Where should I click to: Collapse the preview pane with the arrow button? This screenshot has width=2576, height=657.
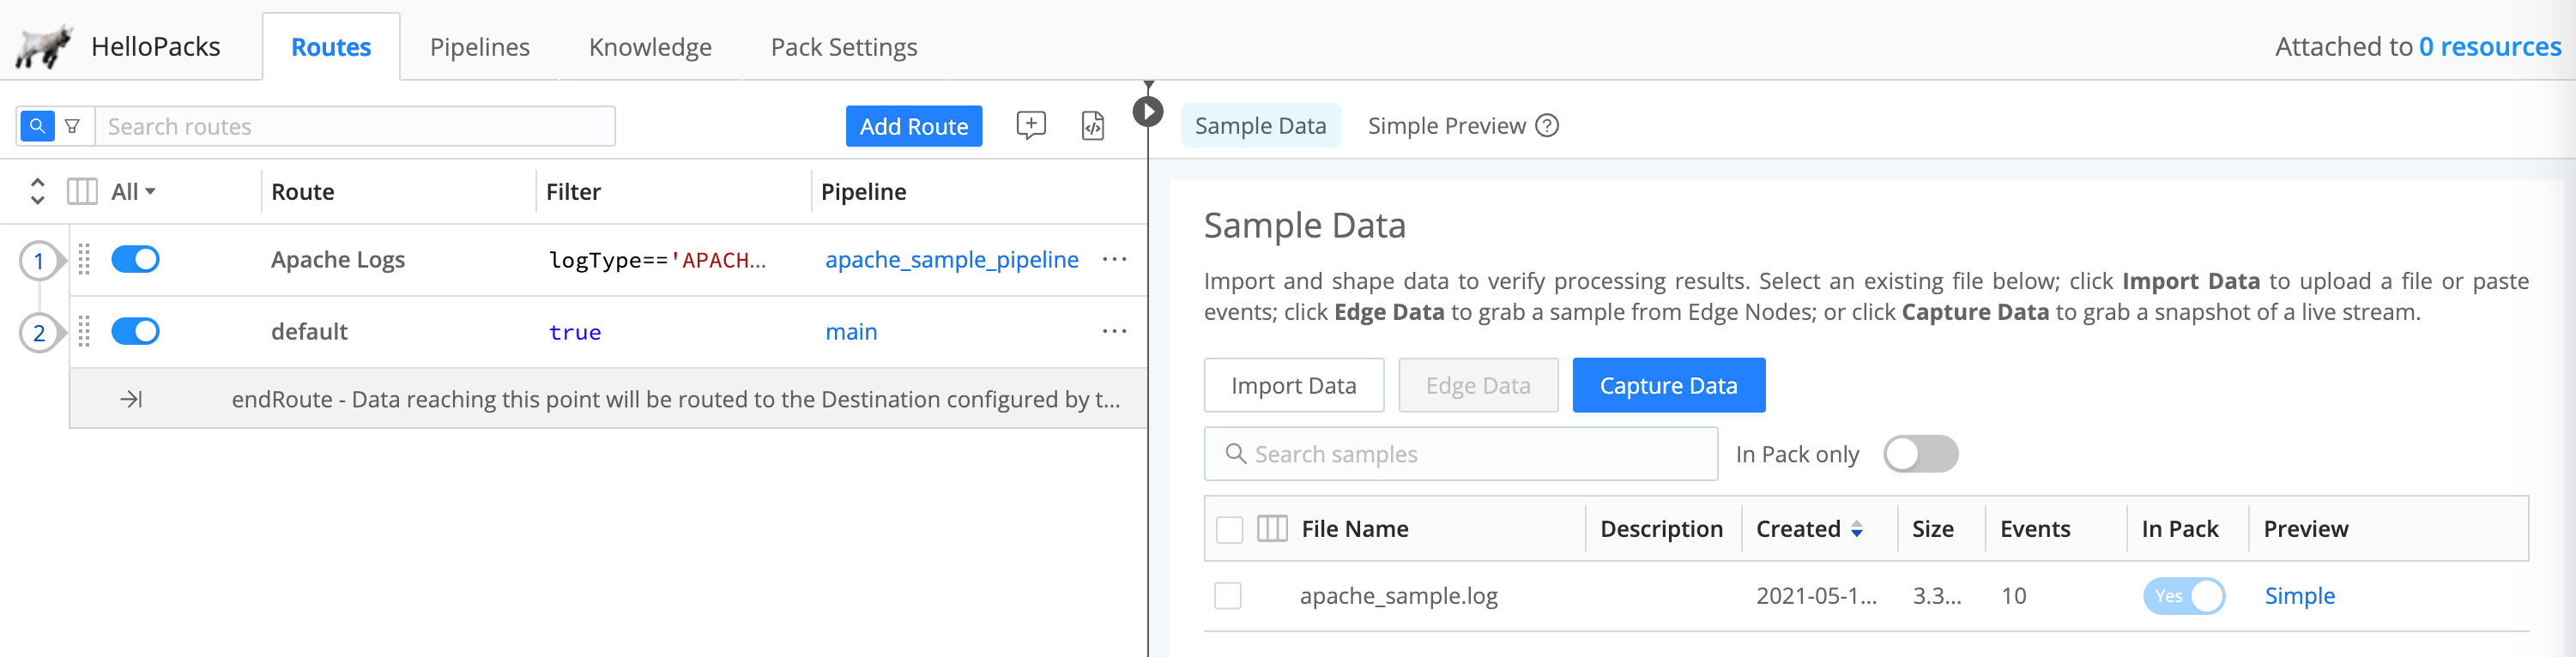point(1147,111)
